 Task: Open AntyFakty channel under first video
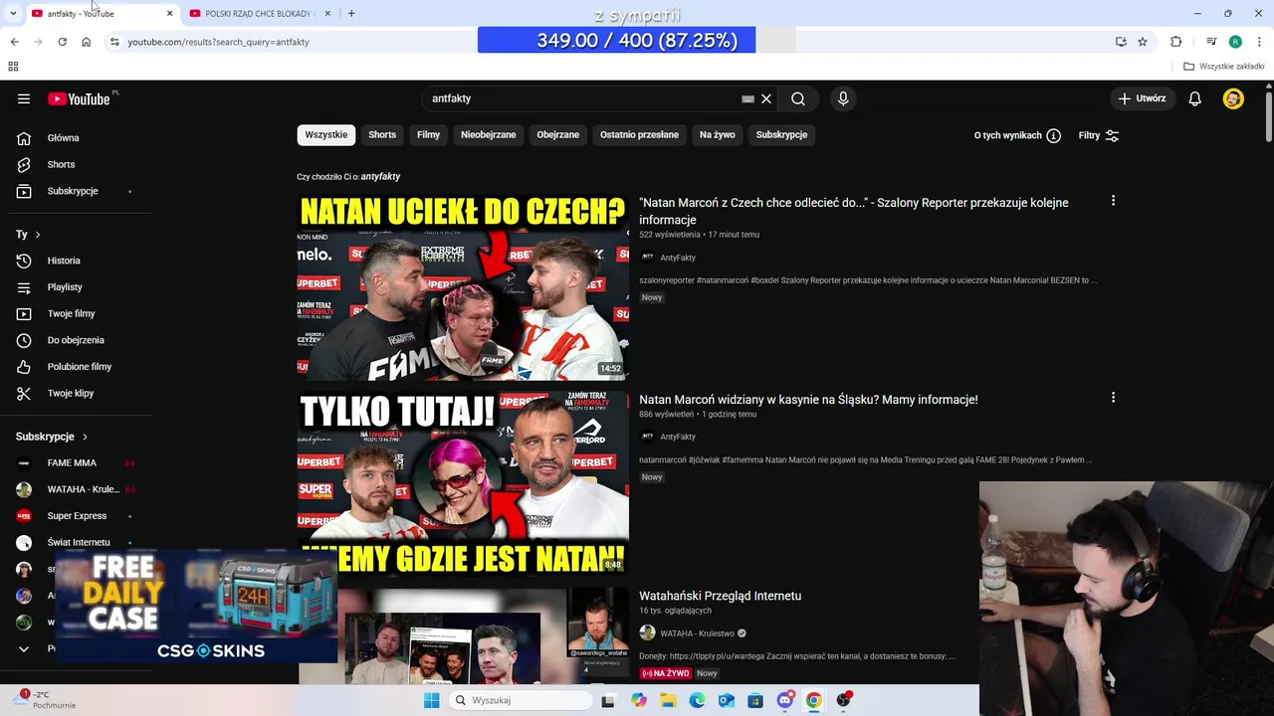click(x=678, y=258)
